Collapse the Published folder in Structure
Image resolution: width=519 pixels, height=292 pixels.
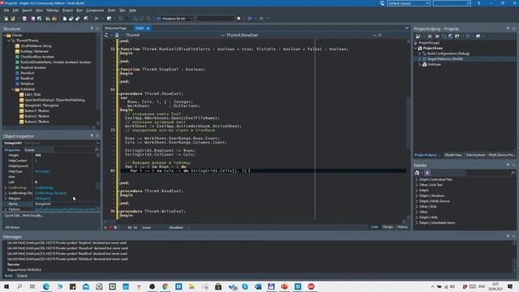(x=13, y=89)
